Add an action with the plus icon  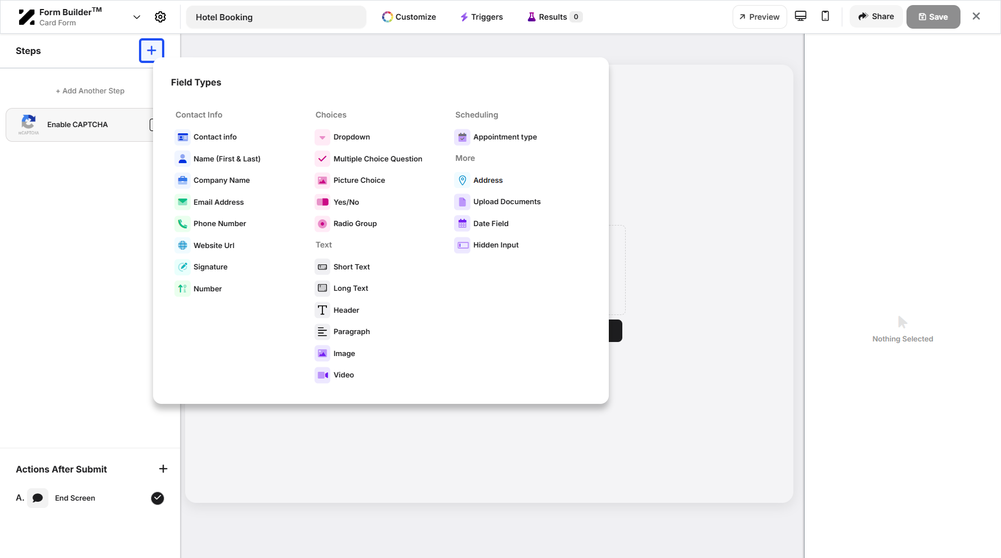pos(163,469)
